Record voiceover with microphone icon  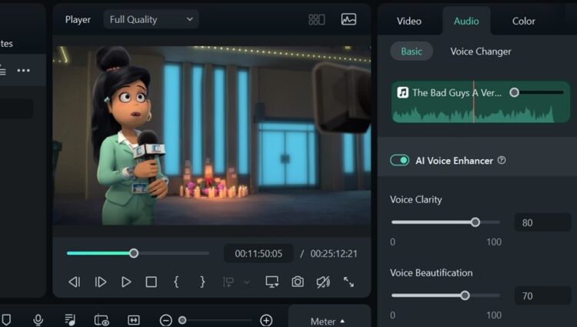point(38,320)
